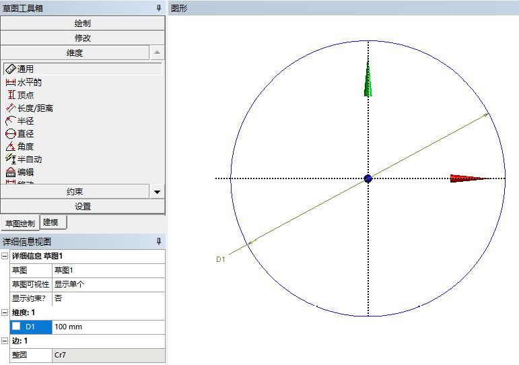Pin the 详细信息视图 panel
The height and width of the screenshot is (365, 519).
click(x=159, y=242)
